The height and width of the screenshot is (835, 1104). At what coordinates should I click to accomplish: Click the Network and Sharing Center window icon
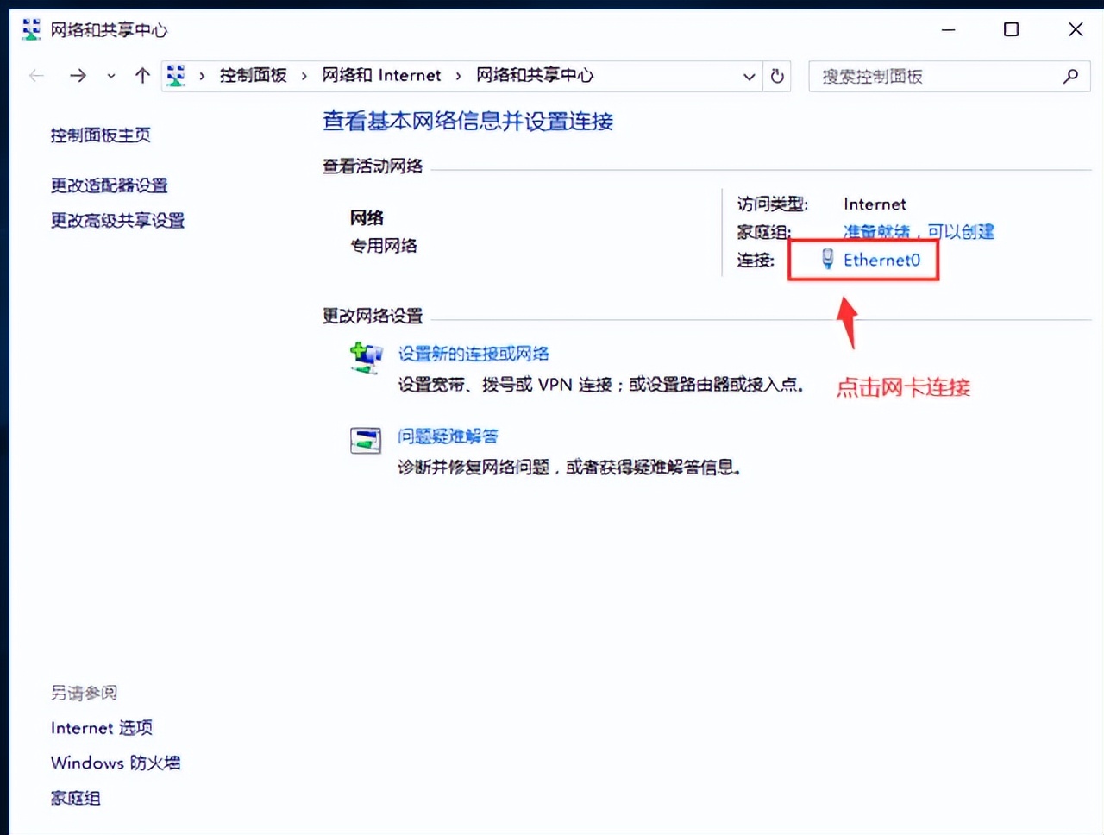coord(30,28)
